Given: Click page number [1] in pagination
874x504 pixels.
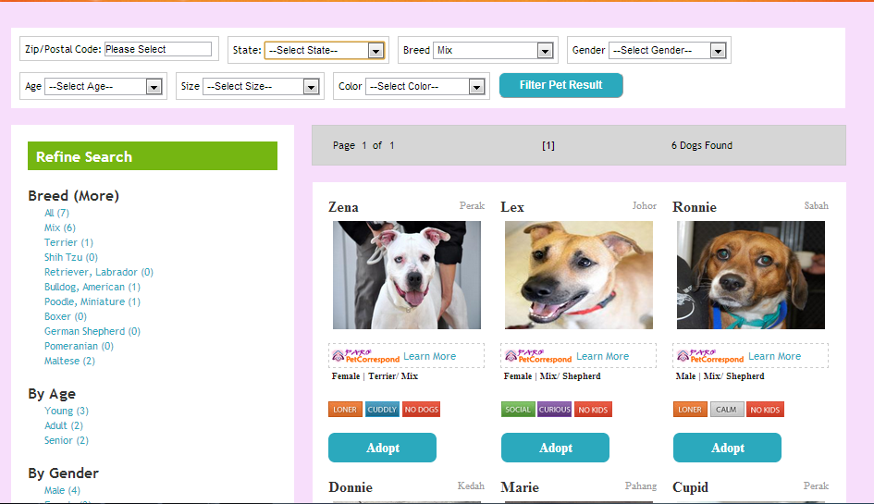Looking at the screenshot, I should [x=548, y=145].
